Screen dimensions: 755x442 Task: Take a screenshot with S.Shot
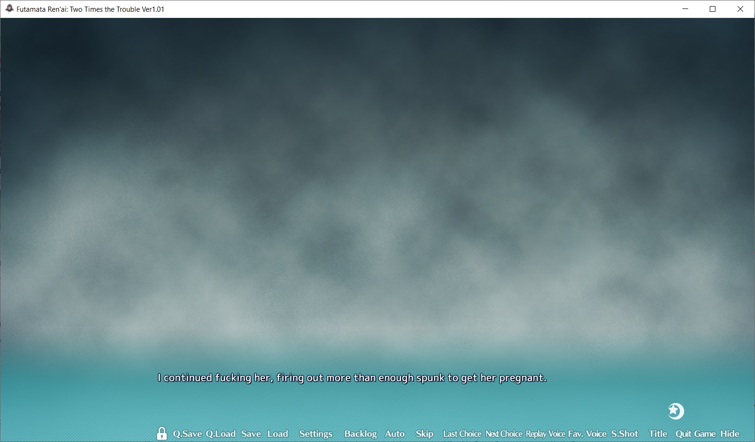[x=624, y=434]
